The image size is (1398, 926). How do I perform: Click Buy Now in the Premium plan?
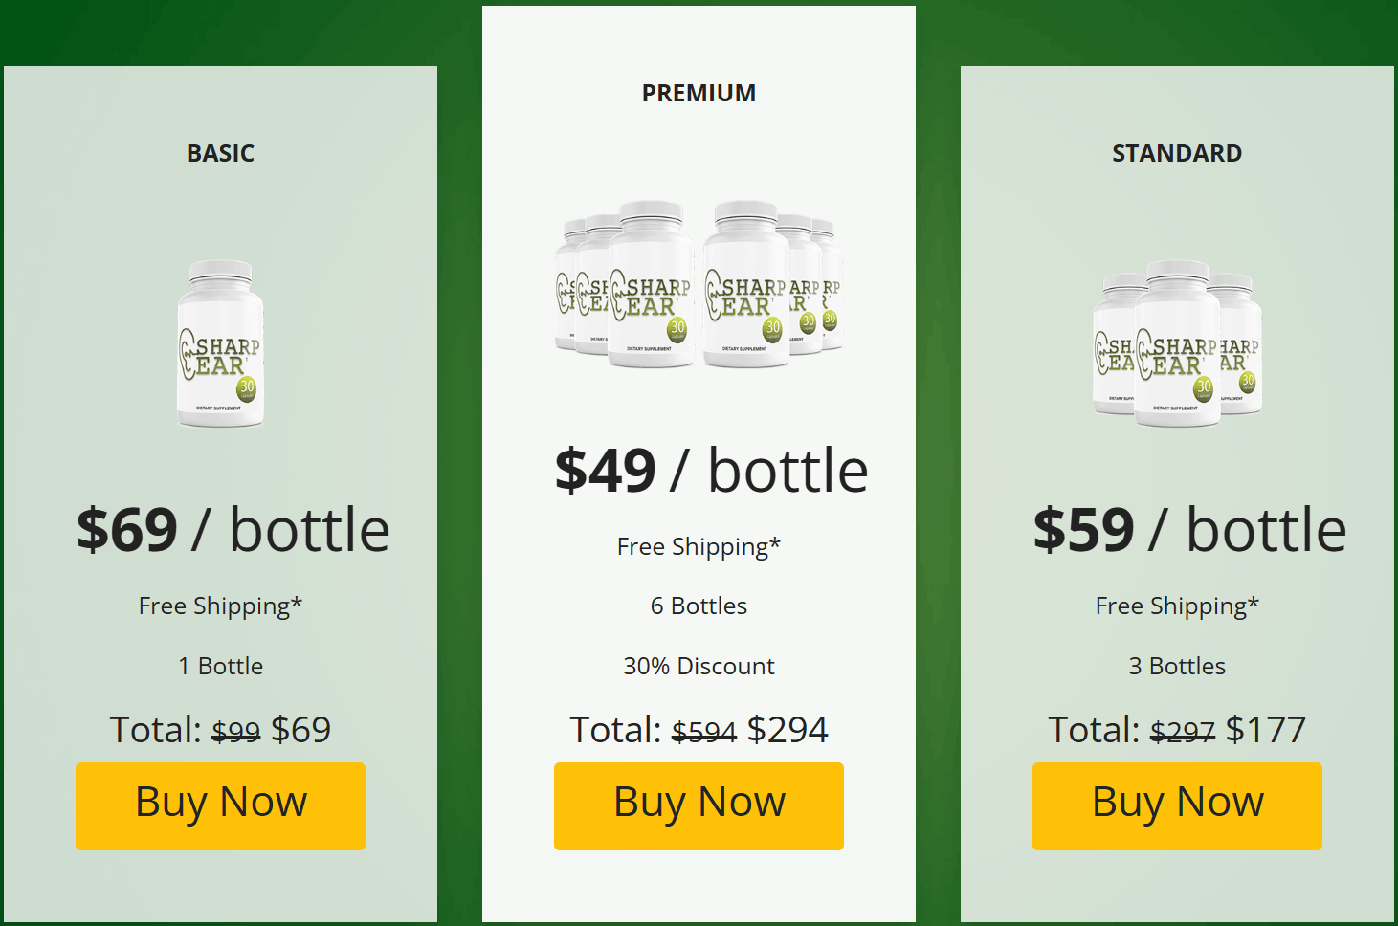(699, 805)
